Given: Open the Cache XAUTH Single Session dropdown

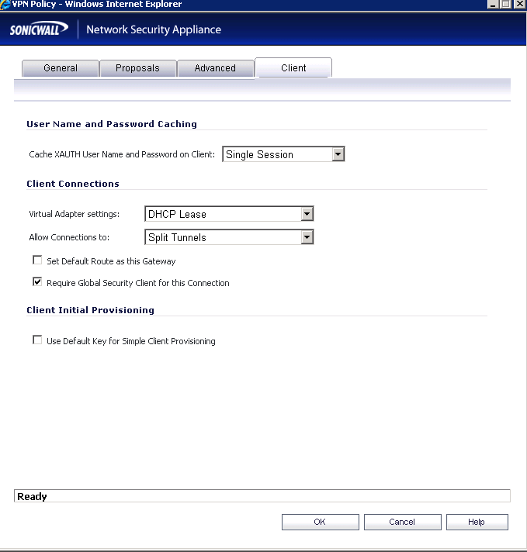Looking at the screenshot, I should pyautogui.click(x=283, y=154).
